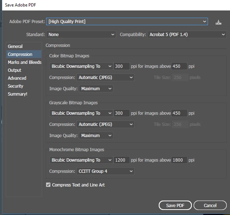
Task: Open Grayscale Bitmap downsampling method dropdown
Action: point(81,113)
